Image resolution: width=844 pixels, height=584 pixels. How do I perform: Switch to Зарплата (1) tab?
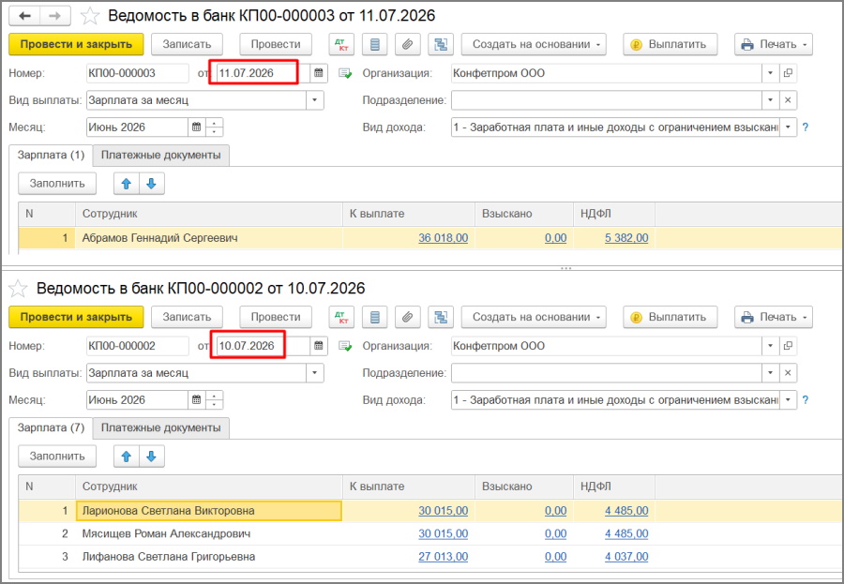(52, 155)
